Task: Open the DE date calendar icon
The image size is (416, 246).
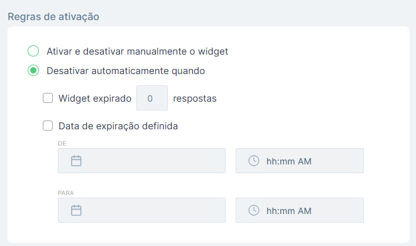Action: [76, 161]
